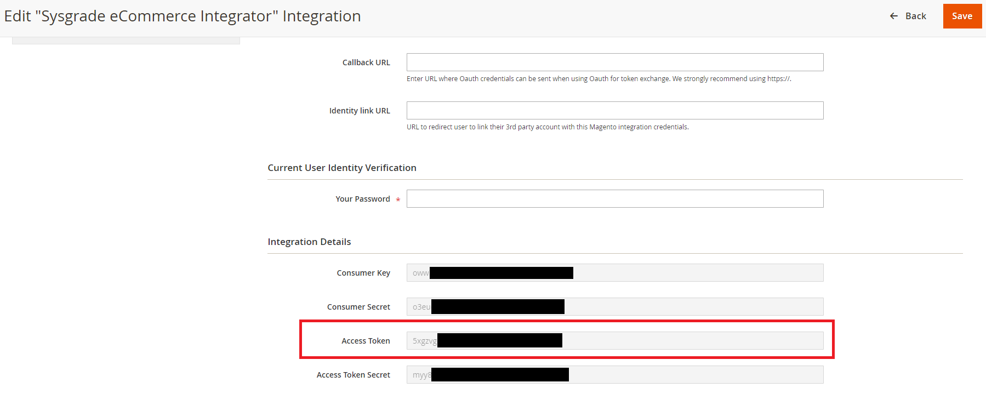Click the redirect hint under Identity link URL

coord(548,127)
